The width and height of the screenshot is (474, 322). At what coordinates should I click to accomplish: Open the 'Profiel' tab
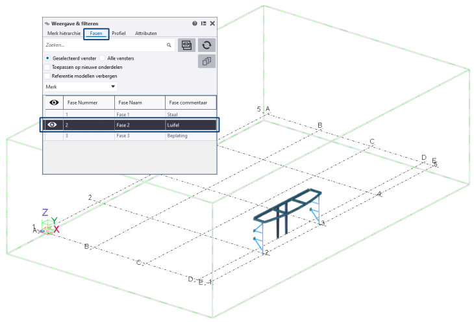tap(119, 33)
